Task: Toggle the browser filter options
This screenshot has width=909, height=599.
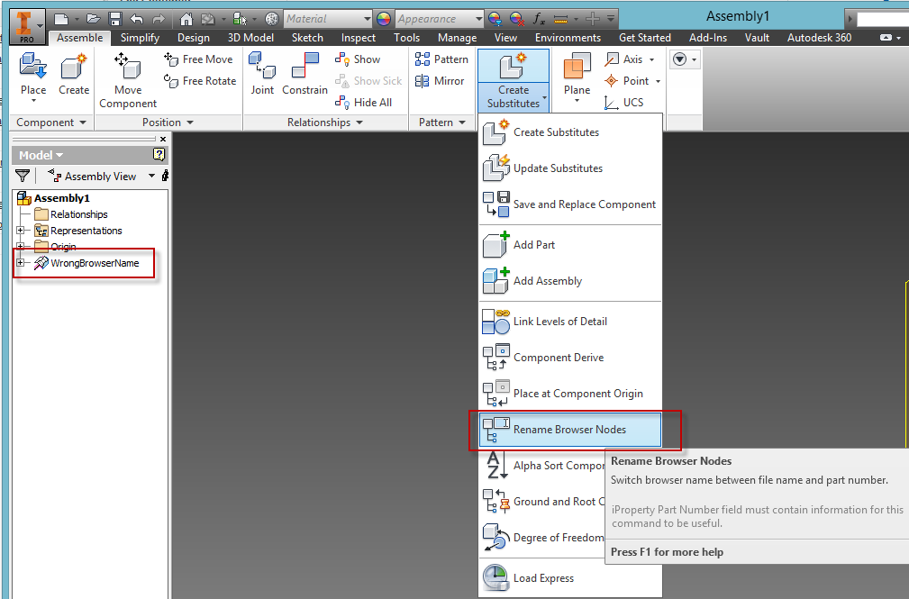Action: [x=22, y=176]
